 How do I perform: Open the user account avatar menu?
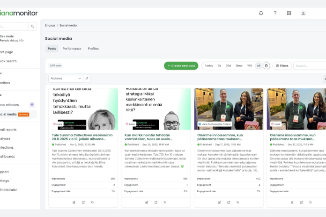pyautogui.click(x=303, y=14)
